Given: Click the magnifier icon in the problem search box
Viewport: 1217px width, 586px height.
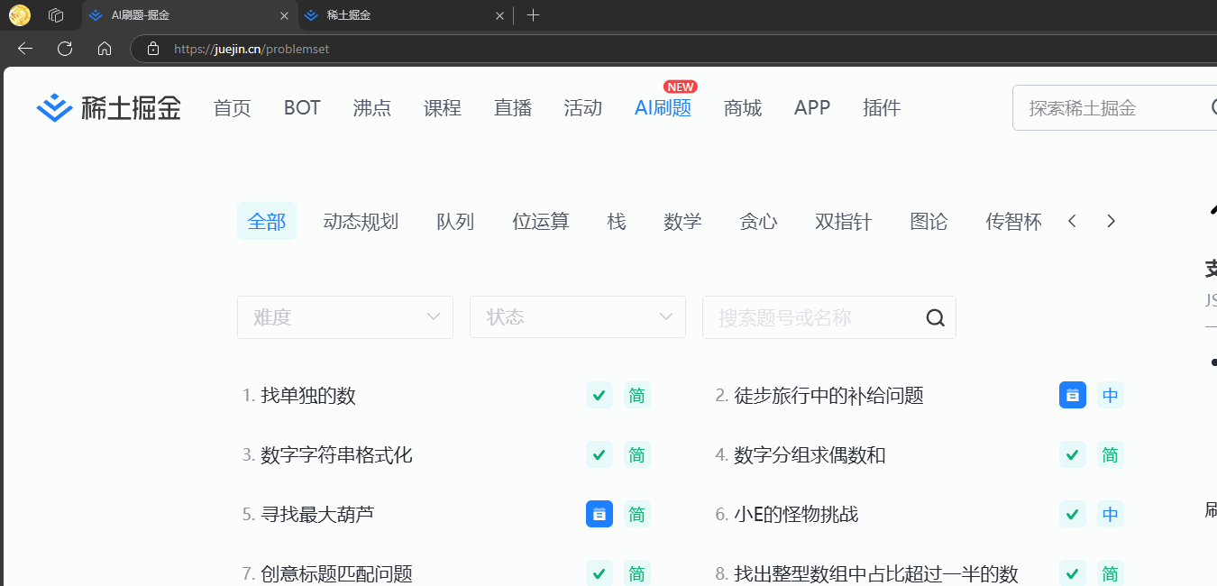Looking at the screenshot, I should pos(935,317).
